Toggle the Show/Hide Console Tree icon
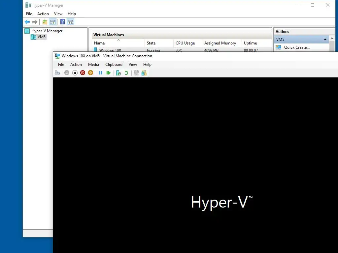The width and height of the screenshot is (338, 253). pos(52,22)
